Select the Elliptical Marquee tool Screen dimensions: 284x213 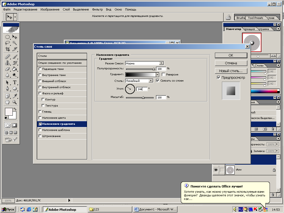(7, 37)
